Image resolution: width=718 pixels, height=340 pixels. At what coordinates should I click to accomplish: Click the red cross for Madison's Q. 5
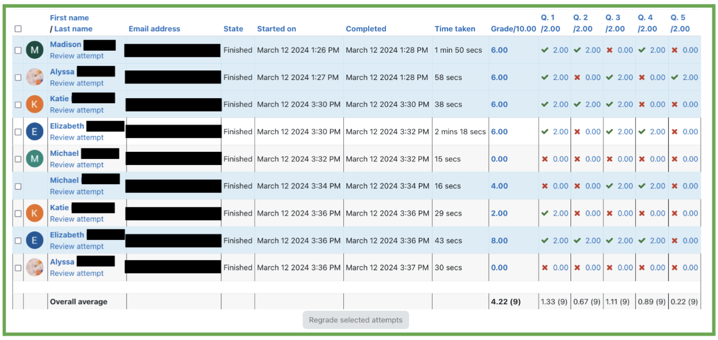674,50
